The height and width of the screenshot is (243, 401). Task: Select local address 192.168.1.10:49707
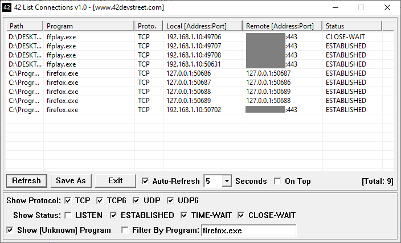(x=194, y=46)
